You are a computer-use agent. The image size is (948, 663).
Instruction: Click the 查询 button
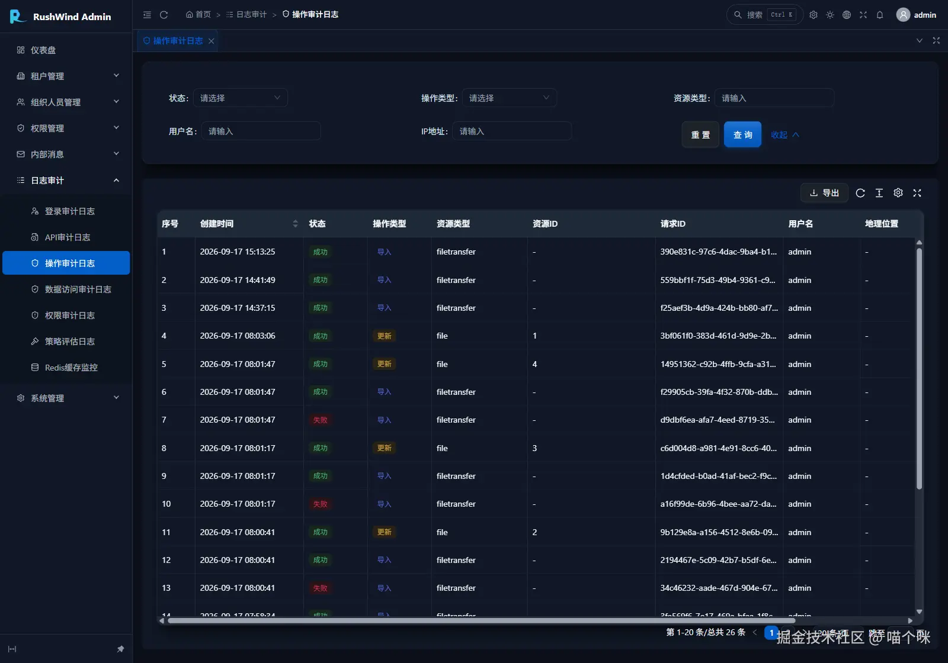742,134
